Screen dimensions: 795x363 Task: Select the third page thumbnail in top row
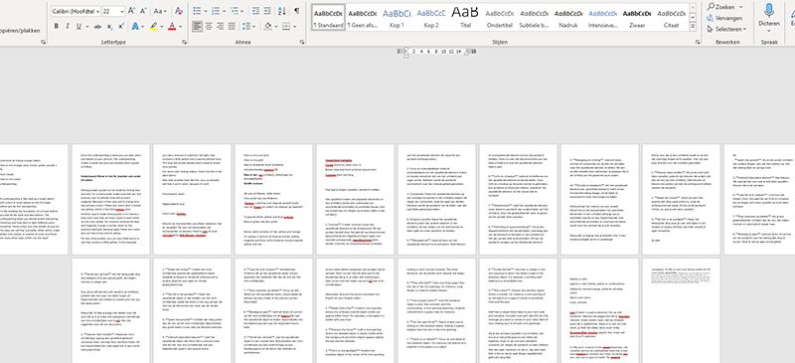192,200
